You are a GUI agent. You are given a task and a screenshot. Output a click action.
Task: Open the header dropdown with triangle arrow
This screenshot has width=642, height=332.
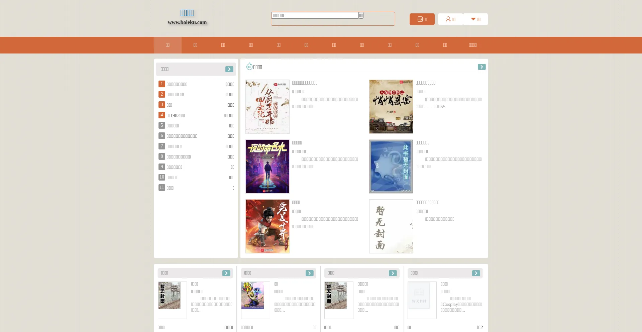[x=475, y=19]
